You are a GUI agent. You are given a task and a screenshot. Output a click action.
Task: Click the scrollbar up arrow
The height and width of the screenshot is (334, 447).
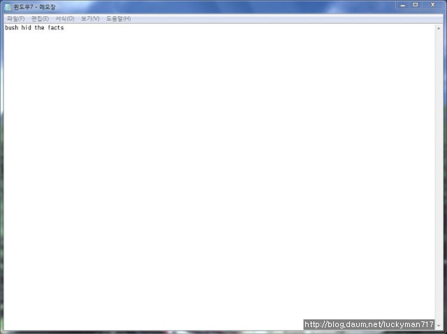tap(439, 28)
